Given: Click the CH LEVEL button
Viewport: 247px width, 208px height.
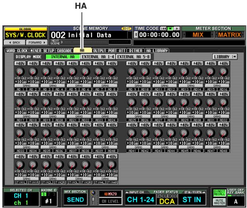Looking at the screenshot, I should point(110,201).
